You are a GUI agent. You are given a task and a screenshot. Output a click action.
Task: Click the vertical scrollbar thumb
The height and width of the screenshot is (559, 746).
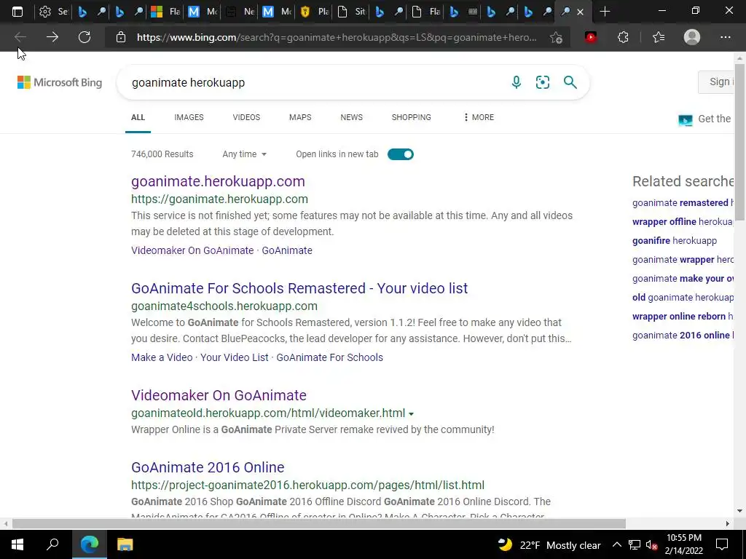click(x=739, y=142)
